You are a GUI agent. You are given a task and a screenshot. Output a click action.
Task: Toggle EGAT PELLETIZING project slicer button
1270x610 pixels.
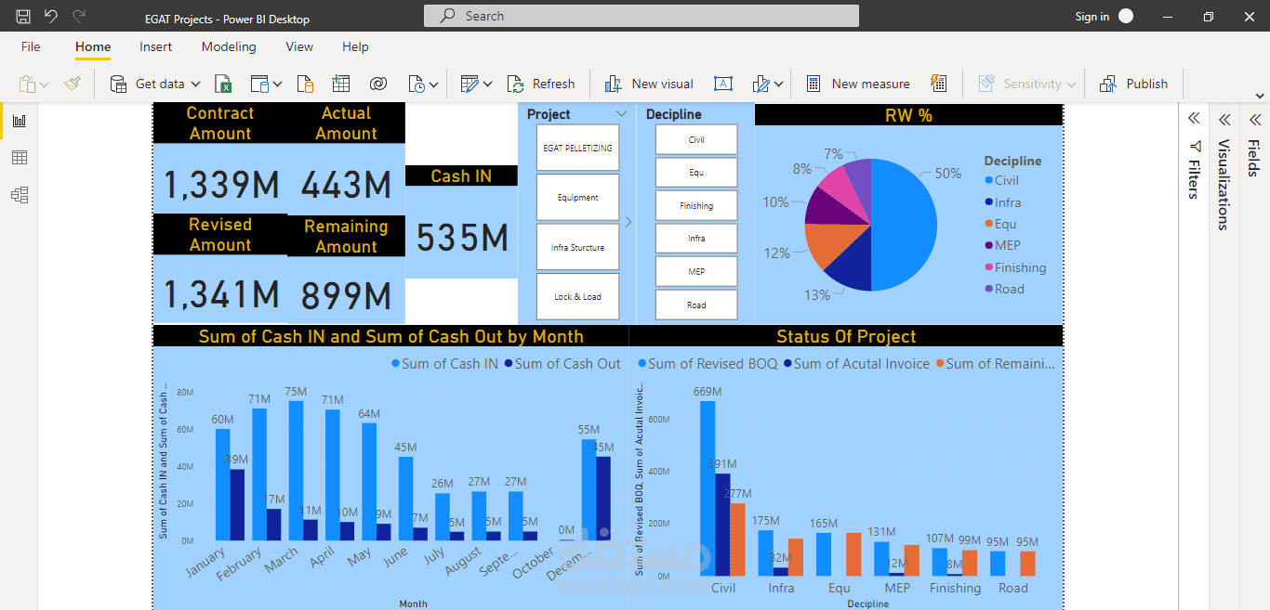(x=577, y=148)
